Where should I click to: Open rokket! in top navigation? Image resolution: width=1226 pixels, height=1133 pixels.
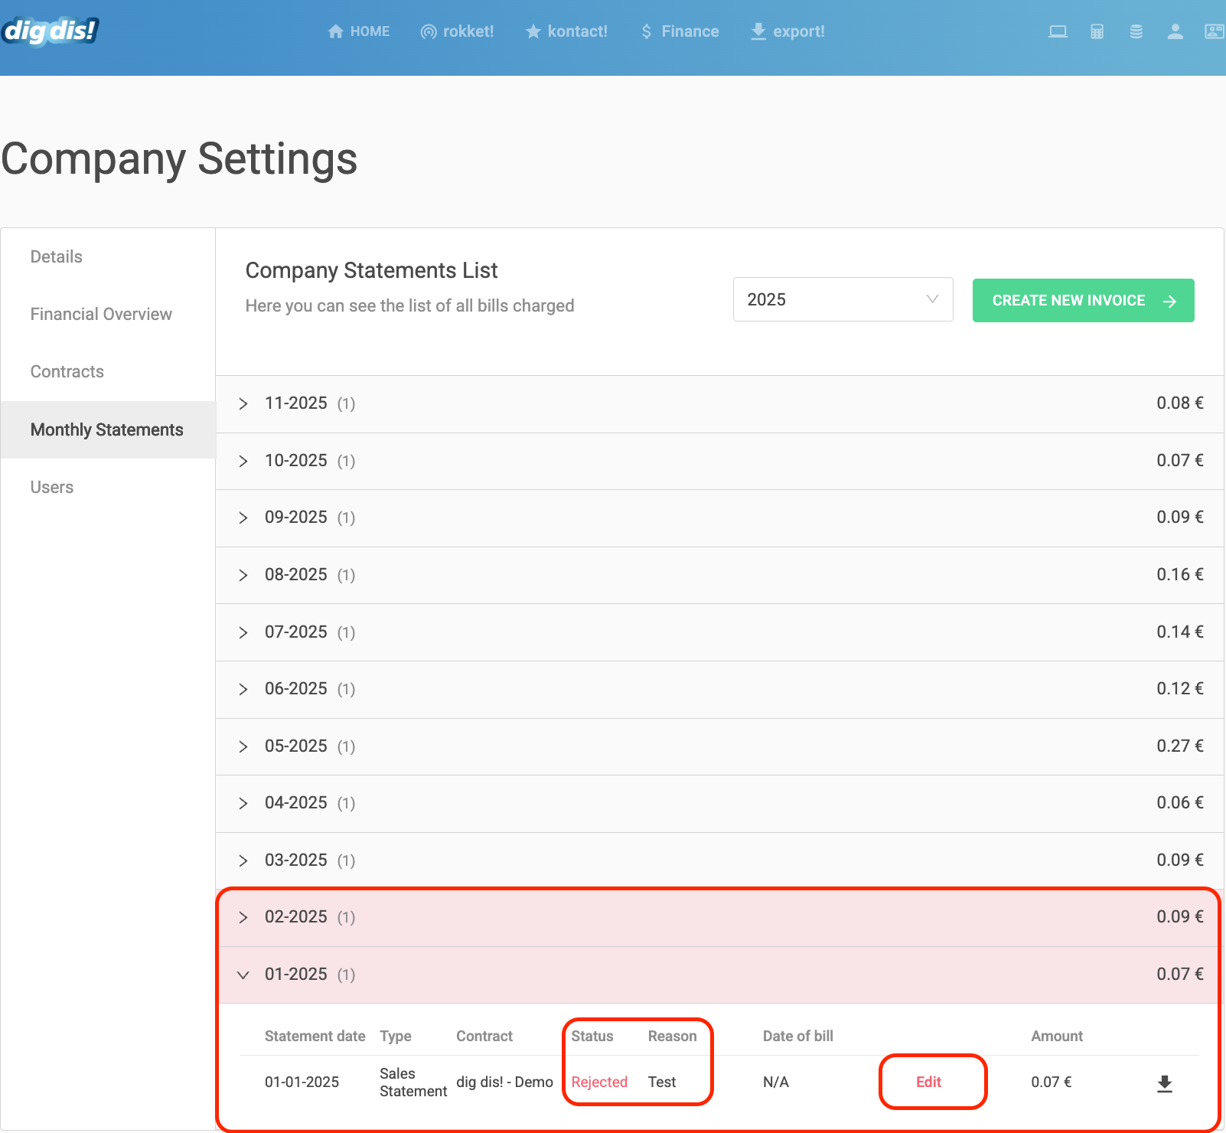click(457, 31)
